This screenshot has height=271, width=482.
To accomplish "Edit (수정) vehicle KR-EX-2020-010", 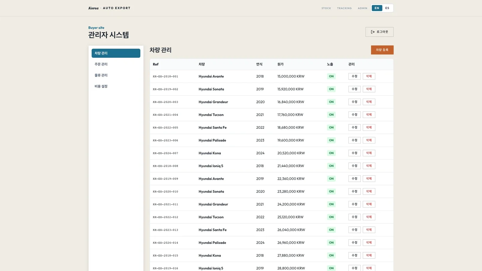I will (354, 192).
